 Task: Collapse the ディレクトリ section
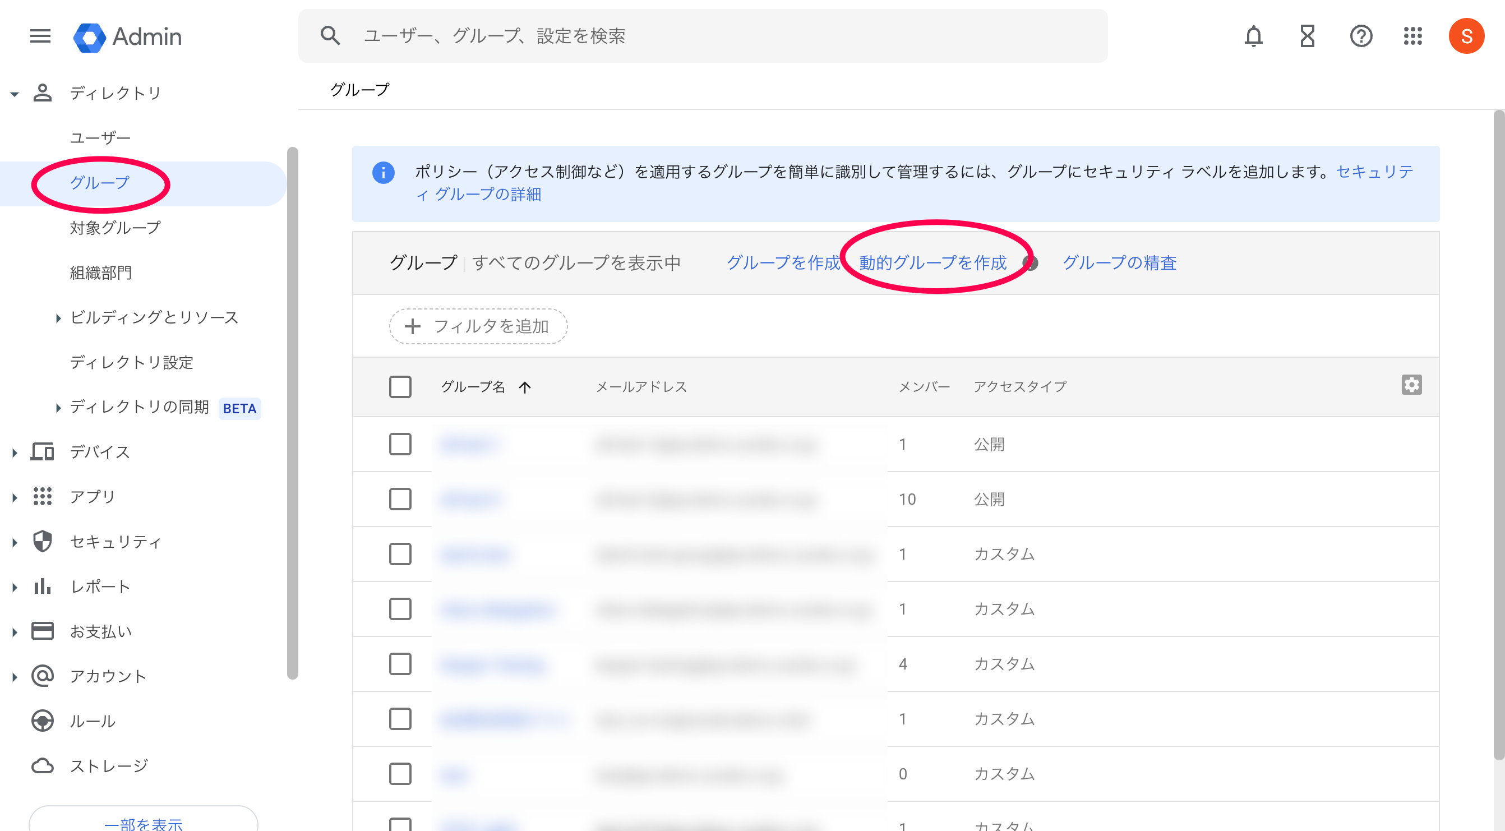[15, 94]
